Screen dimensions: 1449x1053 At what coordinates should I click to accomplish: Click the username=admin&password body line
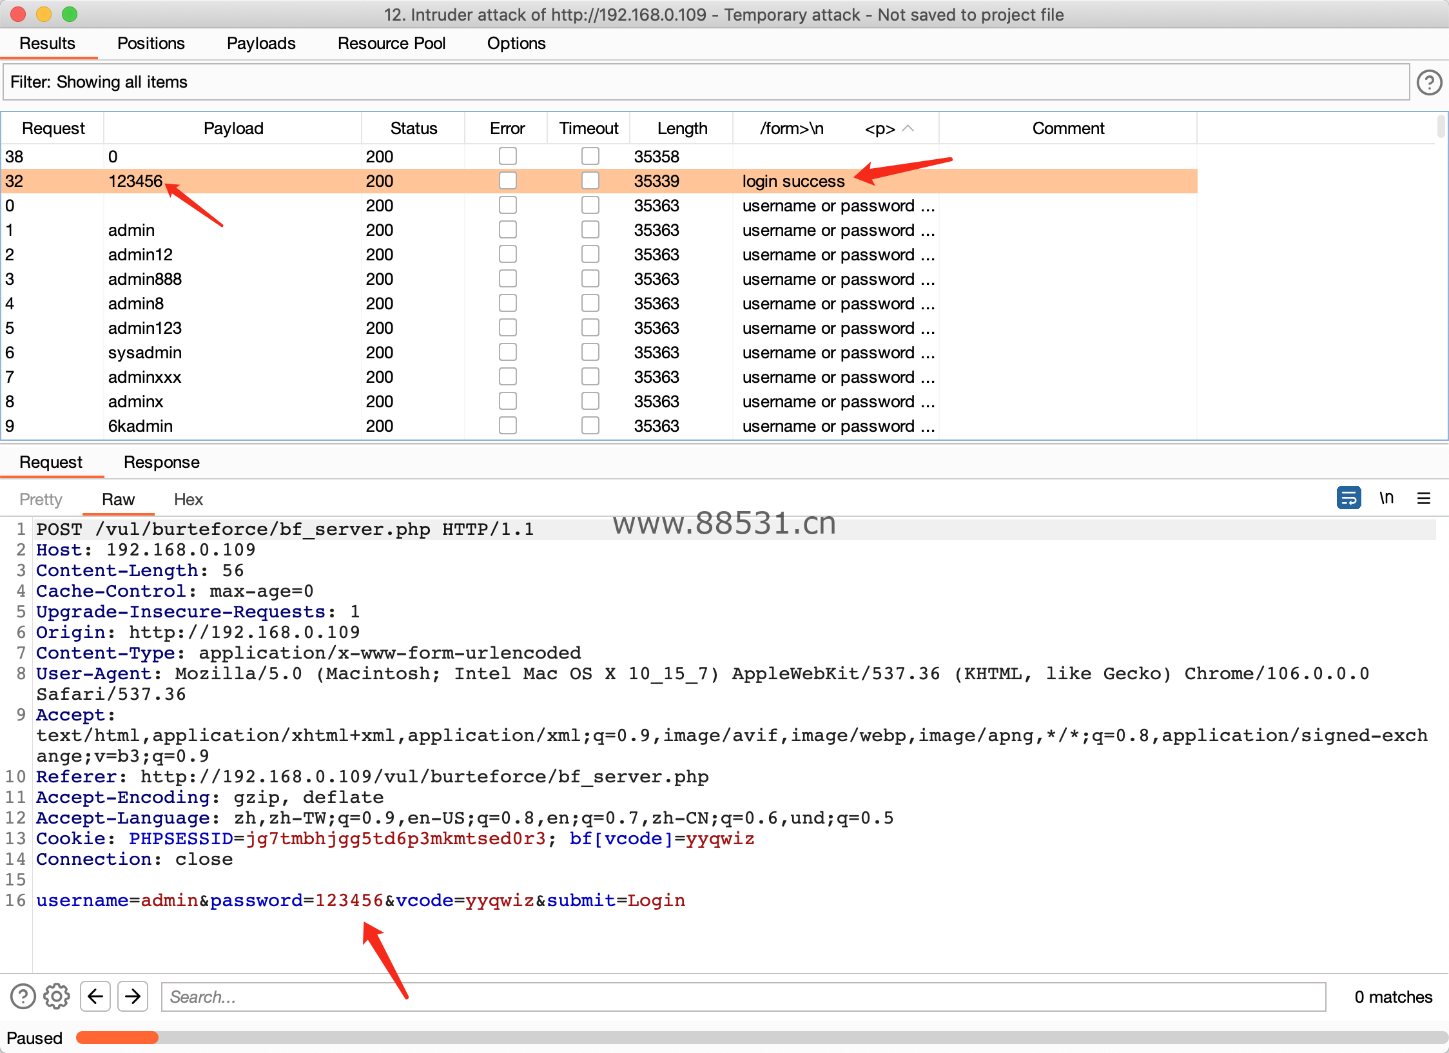click(x=361, y=900)
